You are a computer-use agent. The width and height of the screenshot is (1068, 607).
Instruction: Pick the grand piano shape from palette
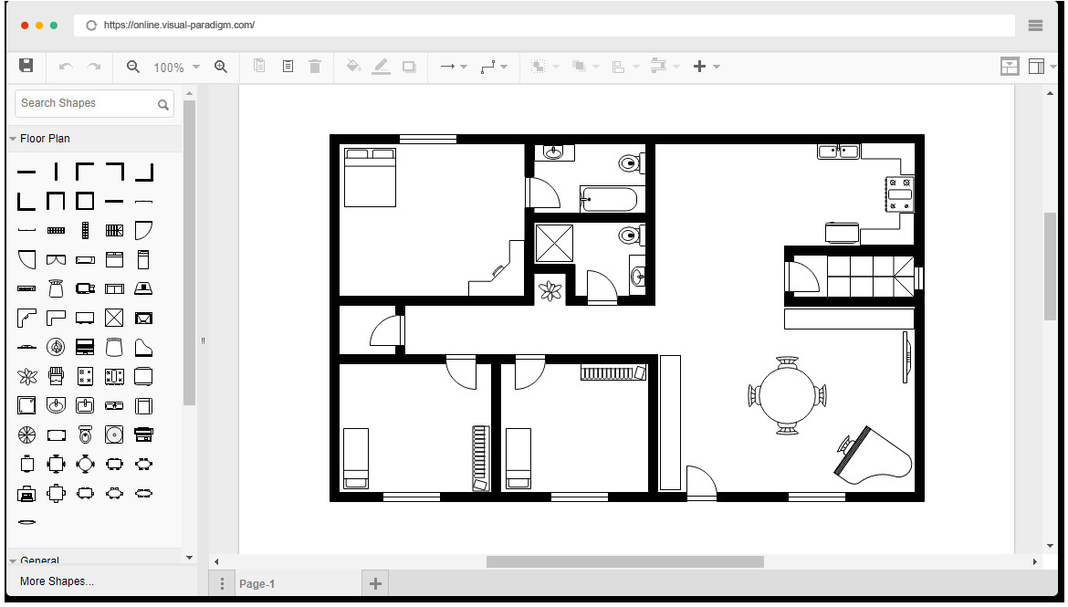coord(143,347)
